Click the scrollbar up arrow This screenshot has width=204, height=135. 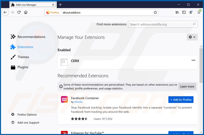click(201, 47)
